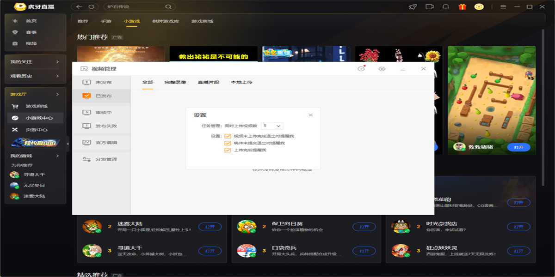The width and height of the screenshot is (555, 277).
Task: Open the video camera broadcast icon
Action: point(430,7)
